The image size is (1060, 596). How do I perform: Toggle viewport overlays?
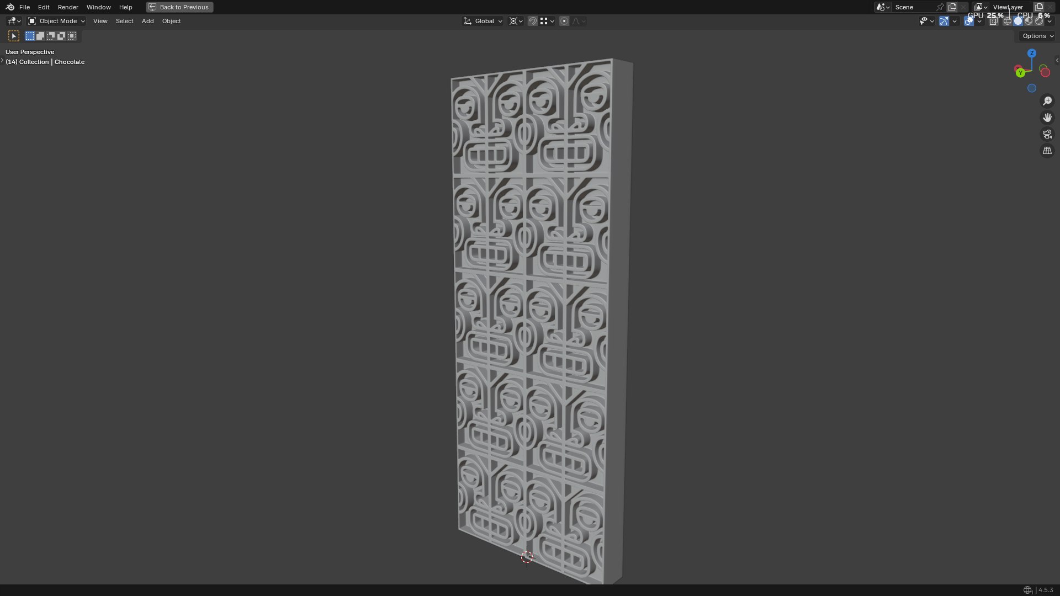[969, 21]
